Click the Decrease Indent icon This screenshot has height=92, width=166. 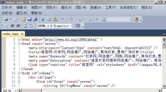pyautogui.click(x=12, y=26)
